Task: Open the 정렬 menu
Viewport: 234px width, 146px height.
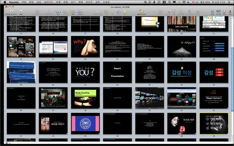Action: (x=66, y=2)
